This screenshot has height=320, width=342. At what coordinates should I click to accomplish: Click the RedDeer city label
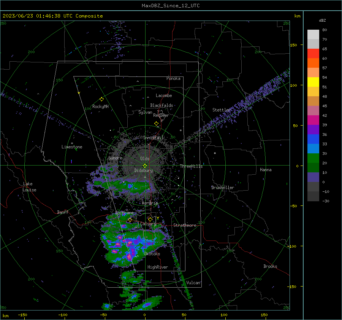pos(161,115)
